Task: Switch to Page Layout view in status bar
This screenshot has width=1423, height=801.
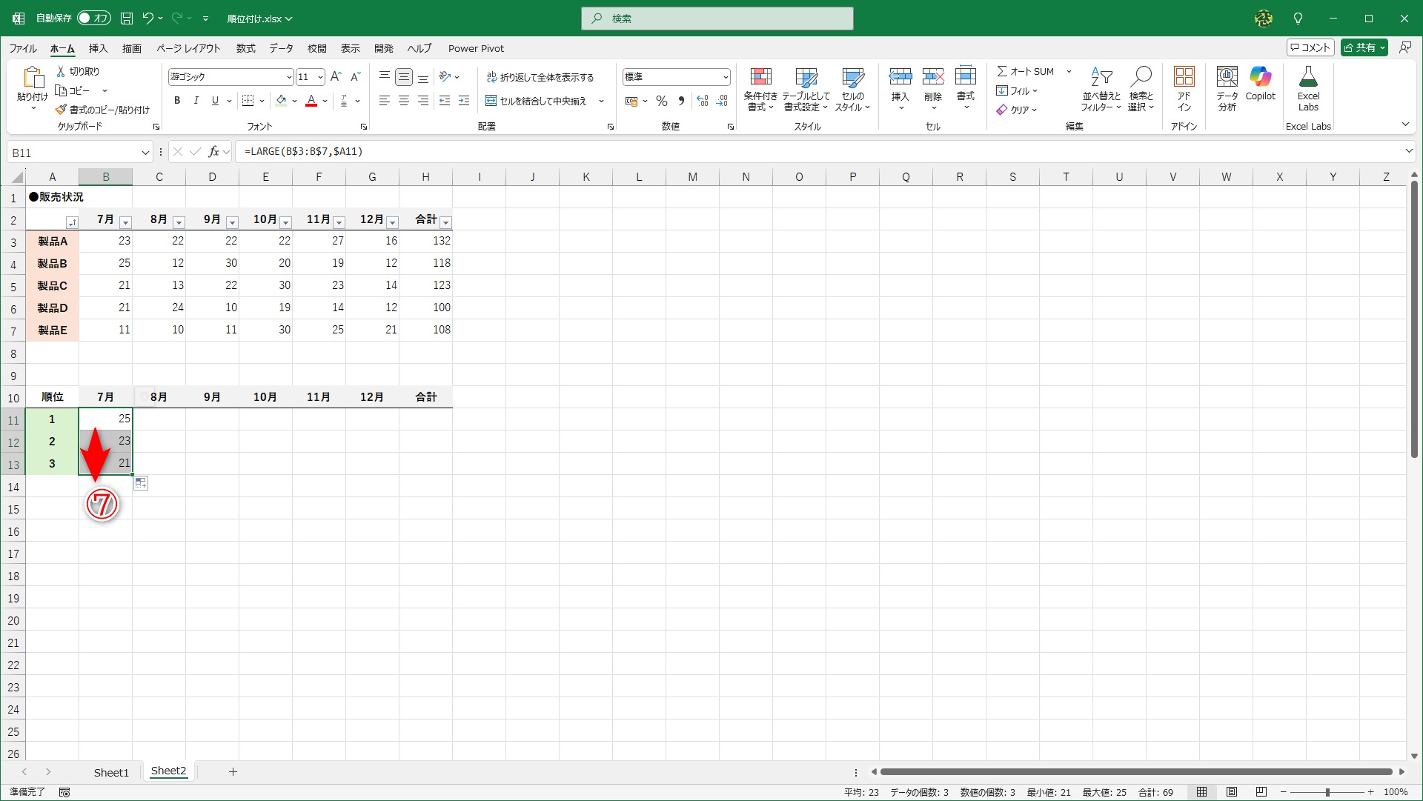Action: (x=1232, y=792)
